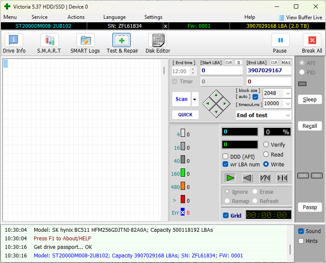This screenshot has height=263, width=326.
Task: Click the View Buffer Live icon
Action: [281, 18]
